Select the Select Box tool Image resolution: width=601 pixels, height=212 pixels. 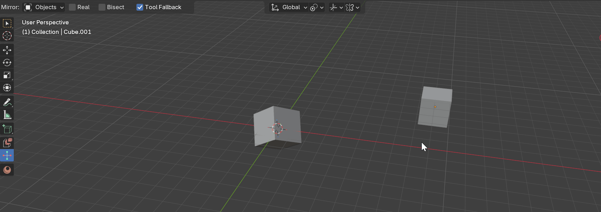(x=7, y=23)
